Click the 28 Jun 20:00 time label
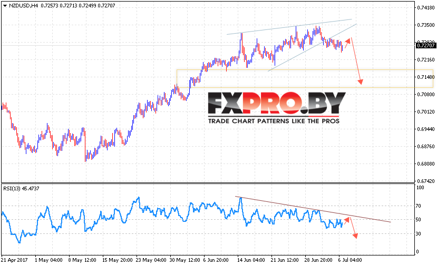The image size is (437, 266). pyautogui.click(x=318, y=260)
